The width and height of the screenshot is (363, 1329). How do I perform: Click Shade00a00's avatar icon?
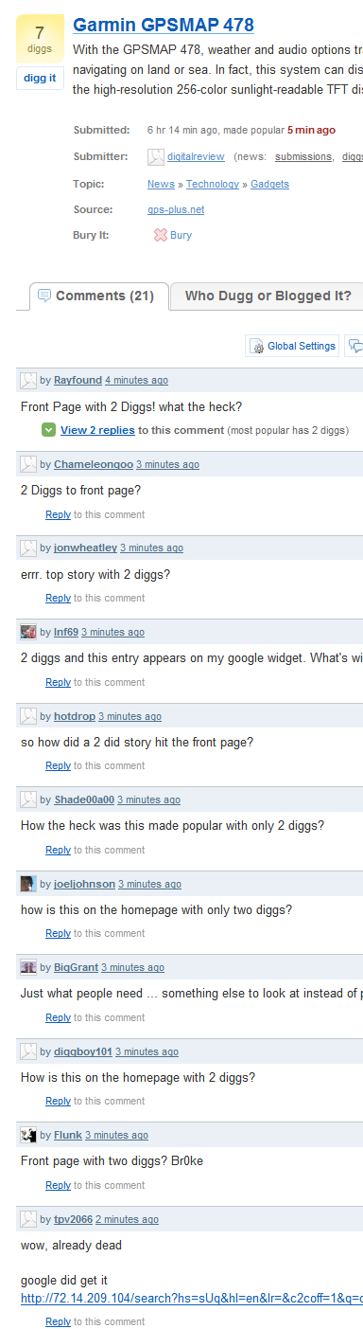28,799
